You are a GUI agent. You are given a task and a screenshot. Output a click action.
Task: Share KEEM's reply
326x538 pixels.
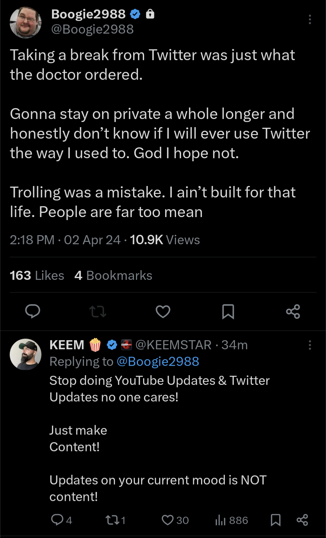[302, 520]
